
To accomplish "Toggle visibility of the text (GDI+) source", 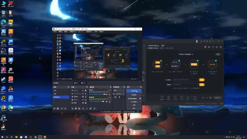I will point(83,94).
